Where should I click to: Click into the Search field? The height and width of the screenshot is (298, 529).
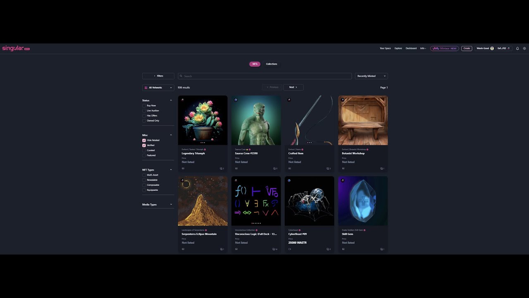pyautogui.click(x=265, y=76)
